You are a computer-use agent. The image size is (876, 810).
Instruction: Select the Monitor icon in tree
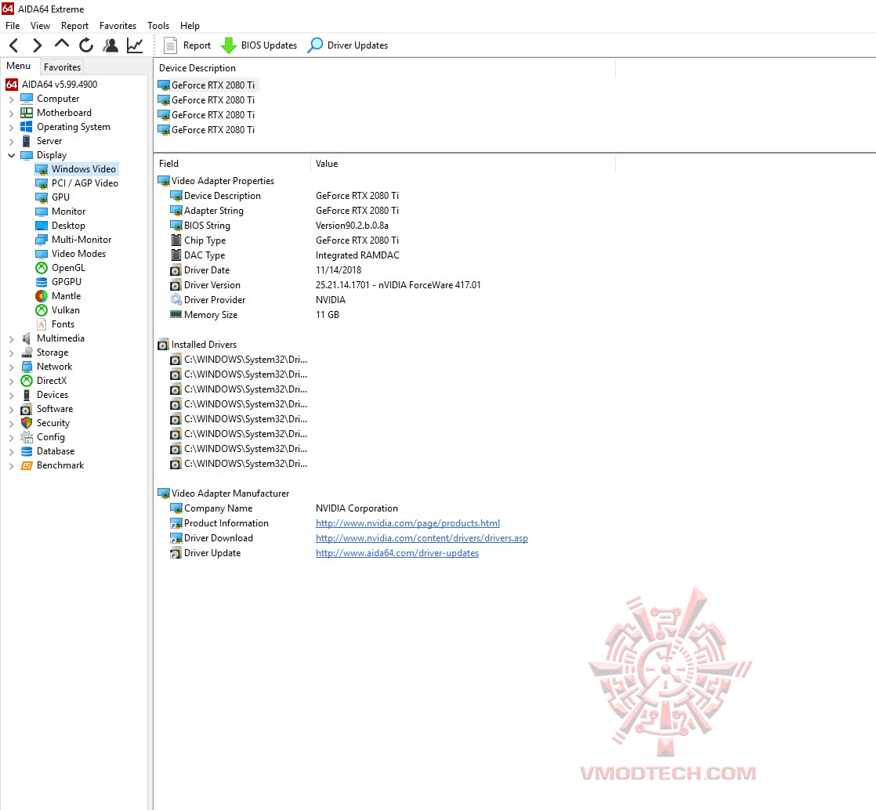[42, 212]
